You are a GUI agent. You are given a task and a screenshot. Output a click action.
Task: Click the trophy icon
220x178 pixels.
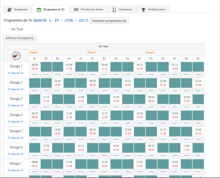tap(143, 10)
